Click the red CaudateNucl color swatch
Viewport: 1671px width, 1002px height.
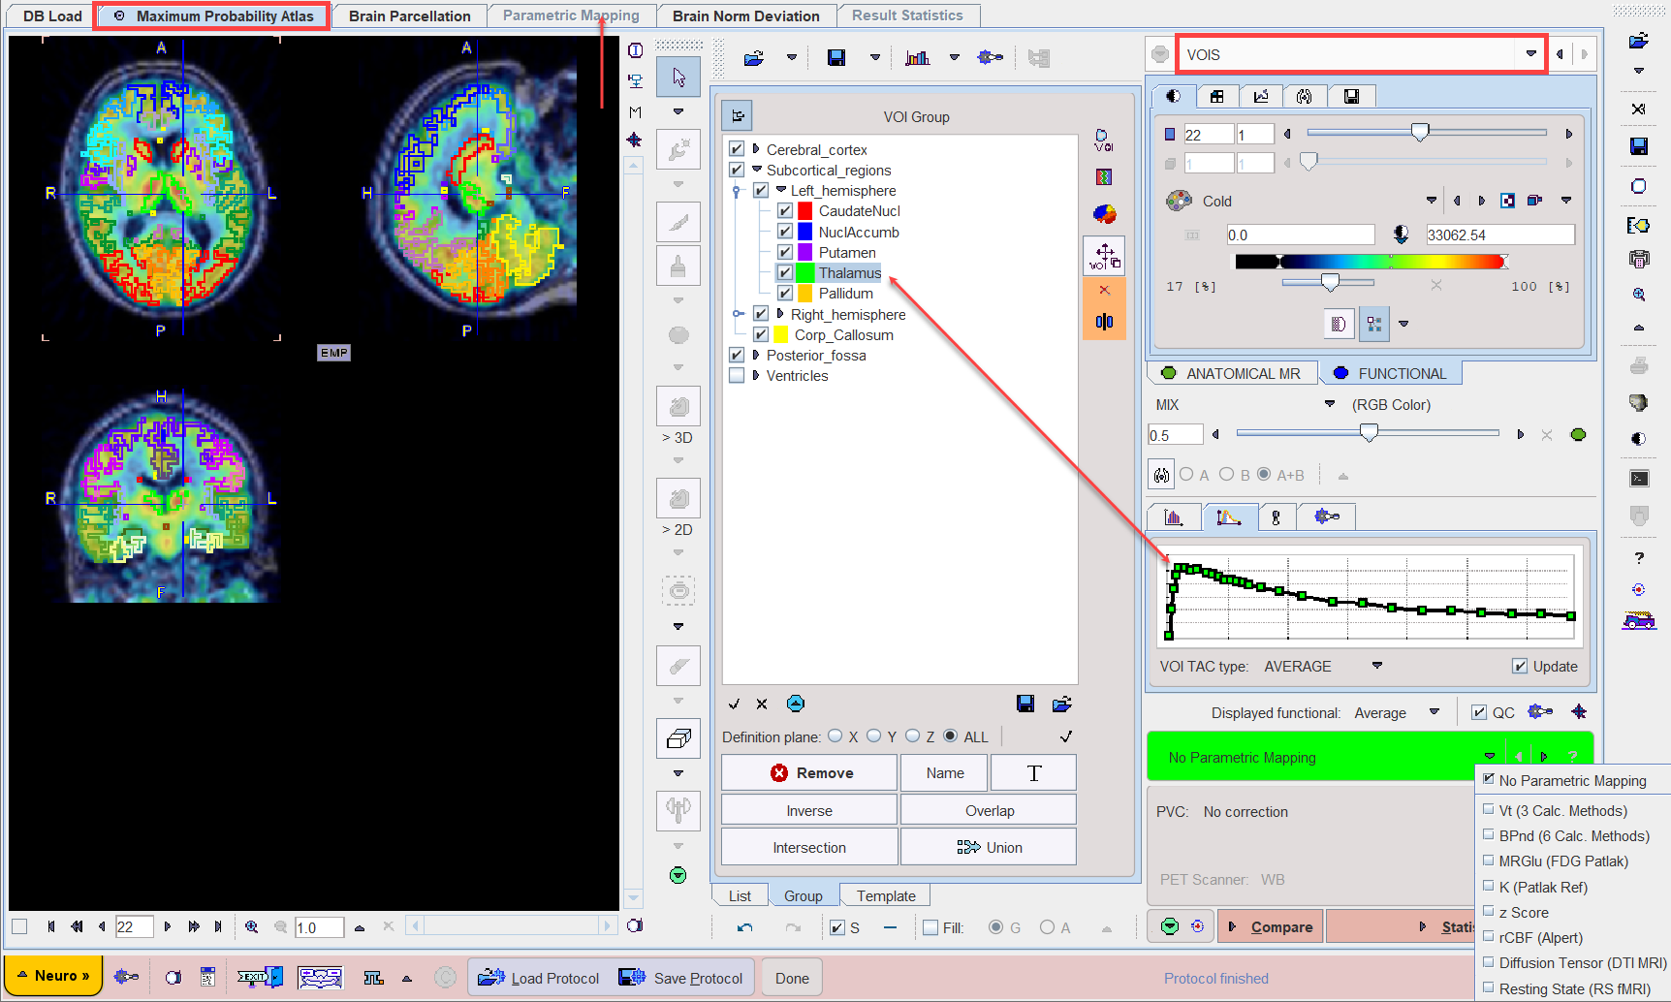(804, 210)
